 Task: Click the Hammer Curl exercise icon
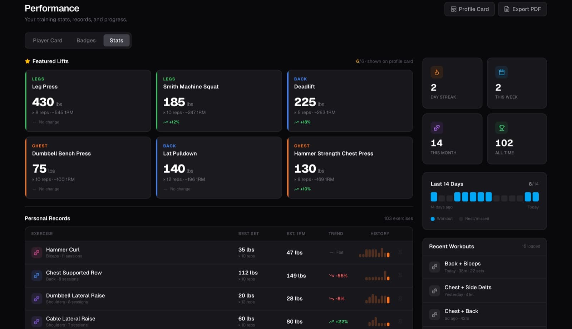click(x=37, y=253)
